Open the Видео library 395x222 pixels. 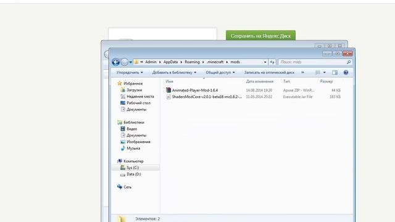pos(131,129)
